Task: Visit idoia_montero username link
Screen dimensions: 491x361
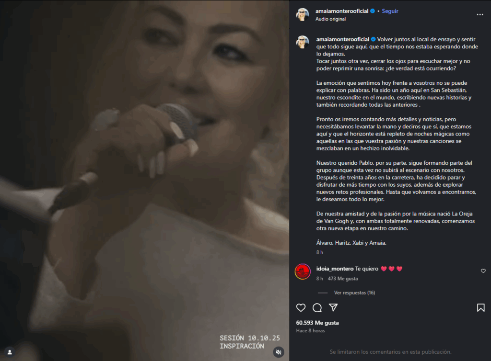Action: coord(335,269)
